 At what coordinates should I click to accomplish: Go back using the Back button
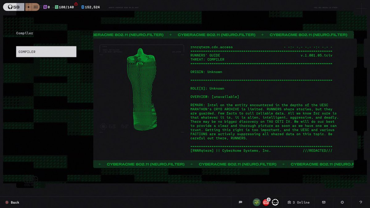pos(12,202)
